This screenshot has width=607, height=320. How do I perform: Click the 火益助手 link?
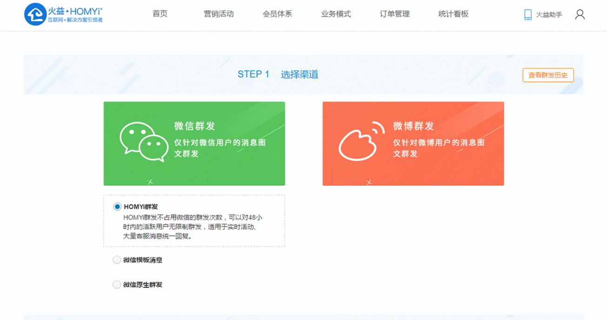coord(549,15)
